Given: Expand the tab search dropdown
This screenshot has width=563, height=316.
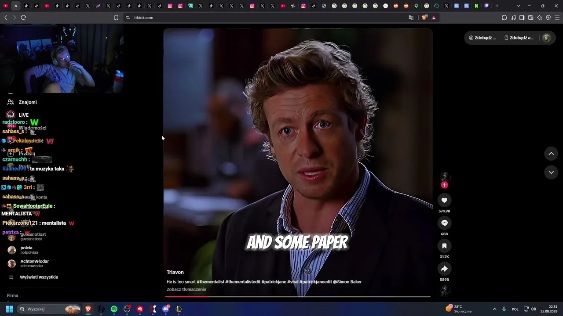Looking at the screenshot, I should [x=519, y=6].
